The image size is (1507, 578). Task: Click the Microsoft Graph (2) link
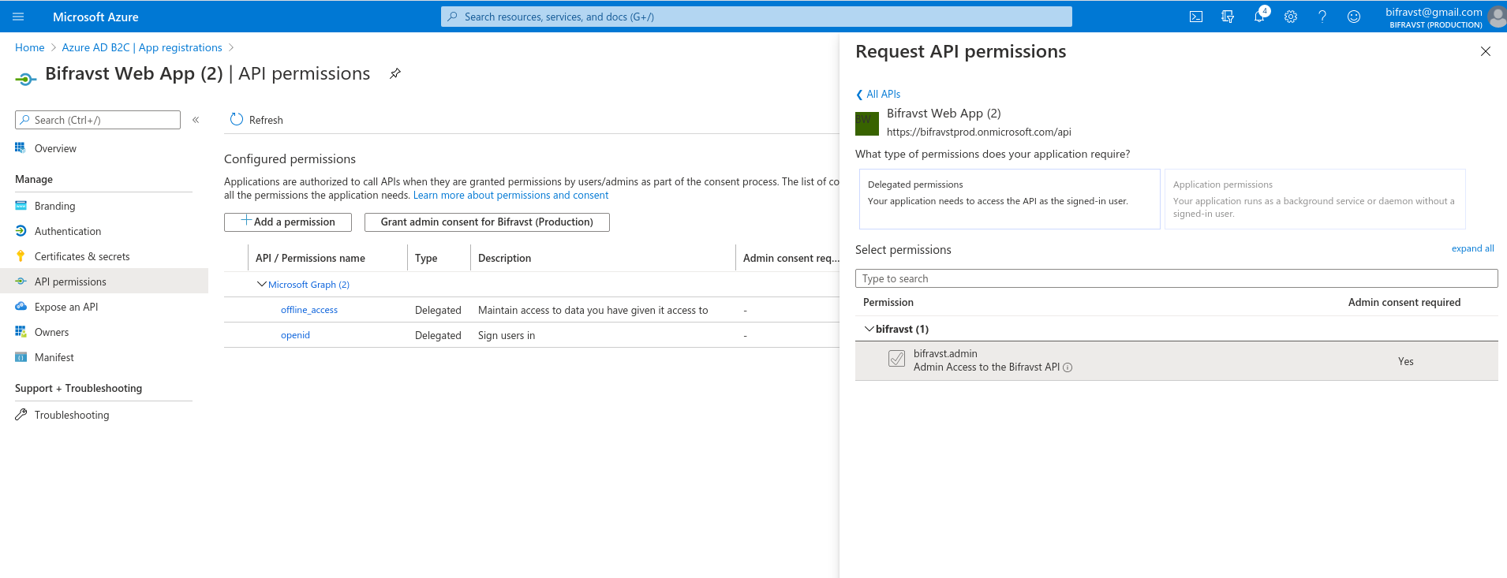(x=309, y=285)
